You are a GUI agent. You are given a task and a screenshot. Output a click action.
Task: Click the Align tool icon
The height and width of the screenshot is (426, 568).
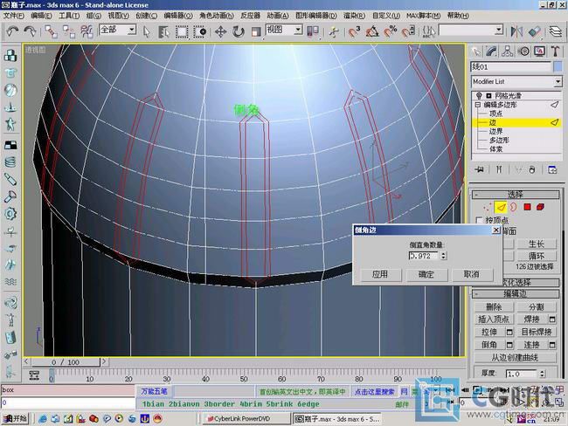point(535,31)
